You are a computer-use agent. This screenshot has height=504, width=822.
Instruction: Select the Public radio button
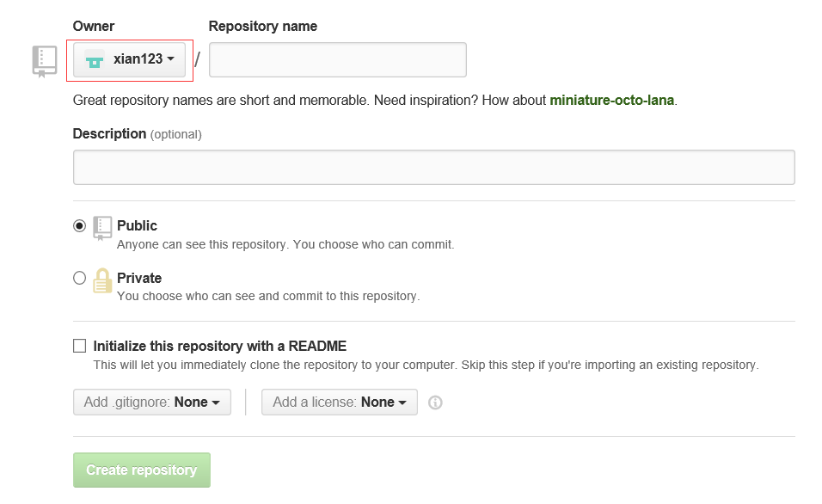(80, 225)
